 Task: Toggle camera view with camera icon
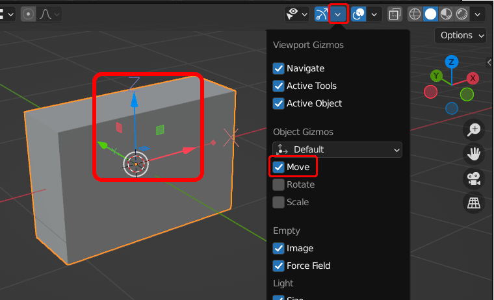[x=474, y=179]
